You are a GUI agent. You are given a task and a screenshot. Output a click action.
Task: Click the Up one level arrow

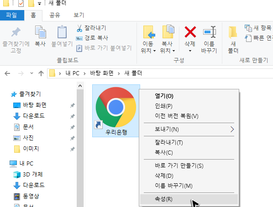click(41, 73)
